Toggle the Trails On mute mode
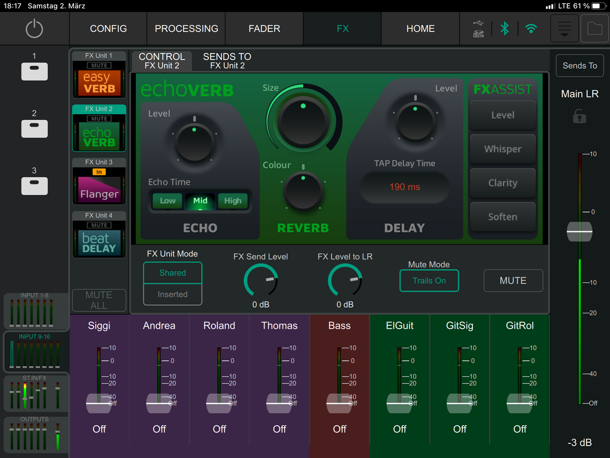The height and width of the screenshot is (458, 610). tap(429, 281)
